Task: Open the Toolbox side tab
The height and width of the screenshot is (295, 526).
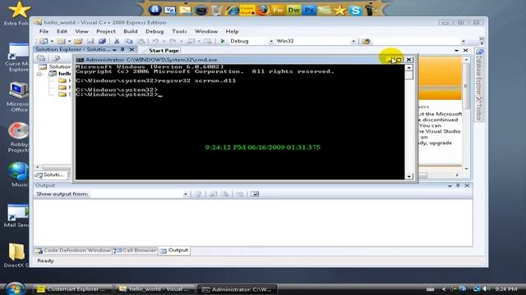Action: pos(479,109)
